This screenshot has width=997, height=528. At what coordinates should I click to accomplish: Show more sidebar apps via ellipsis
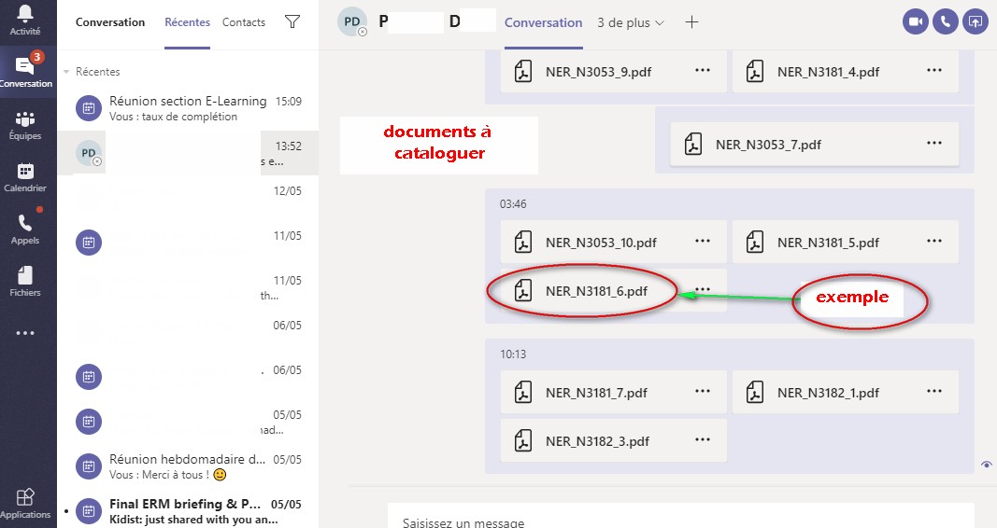coord(25,333)
